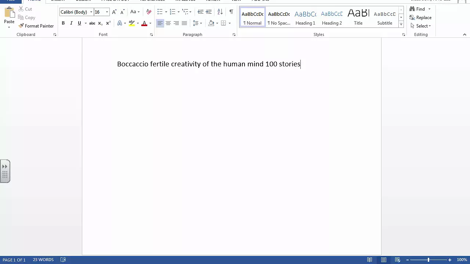
Task: Zoom out with the minus button
Action: coord(408,260)
